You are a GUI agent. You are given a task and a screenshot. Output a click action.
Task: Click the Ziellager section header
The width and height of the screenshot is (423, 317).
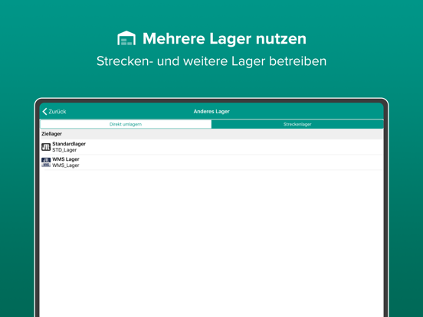tap(211, 134)
